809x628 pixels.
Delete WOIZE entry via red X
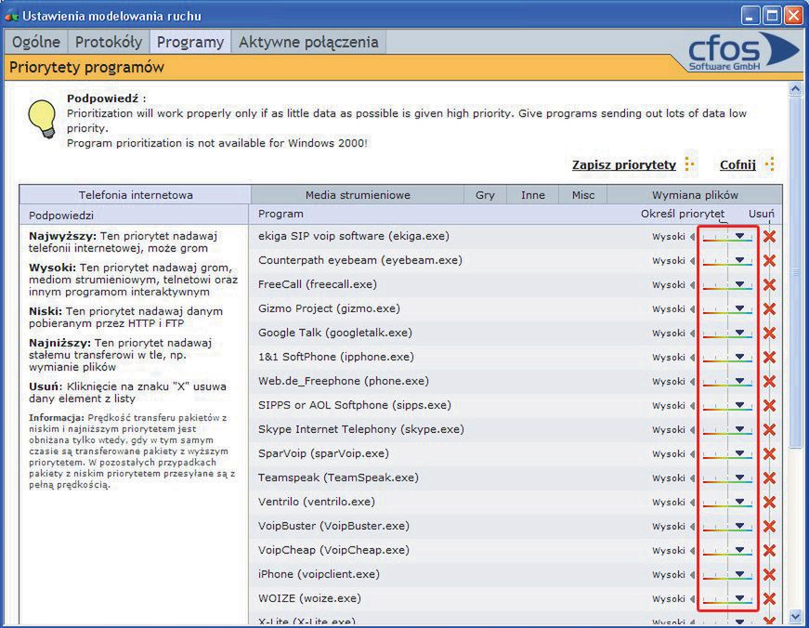click(769, 598)
